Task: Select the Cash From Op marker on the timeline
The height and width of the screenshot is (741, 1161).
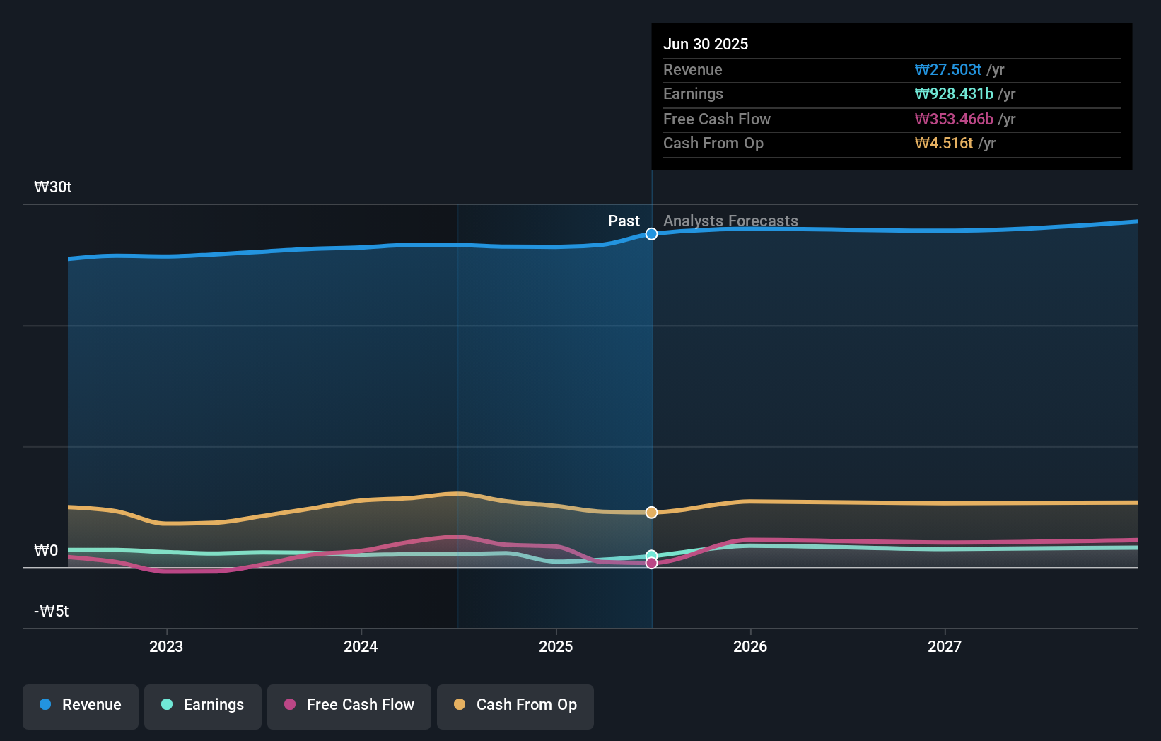Action: pyautogui.click(x=651, y=512)
